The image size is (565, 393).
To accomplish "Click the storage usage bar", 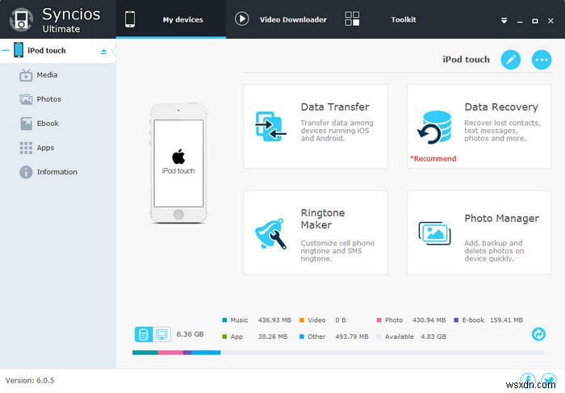I will coord(338,353).
